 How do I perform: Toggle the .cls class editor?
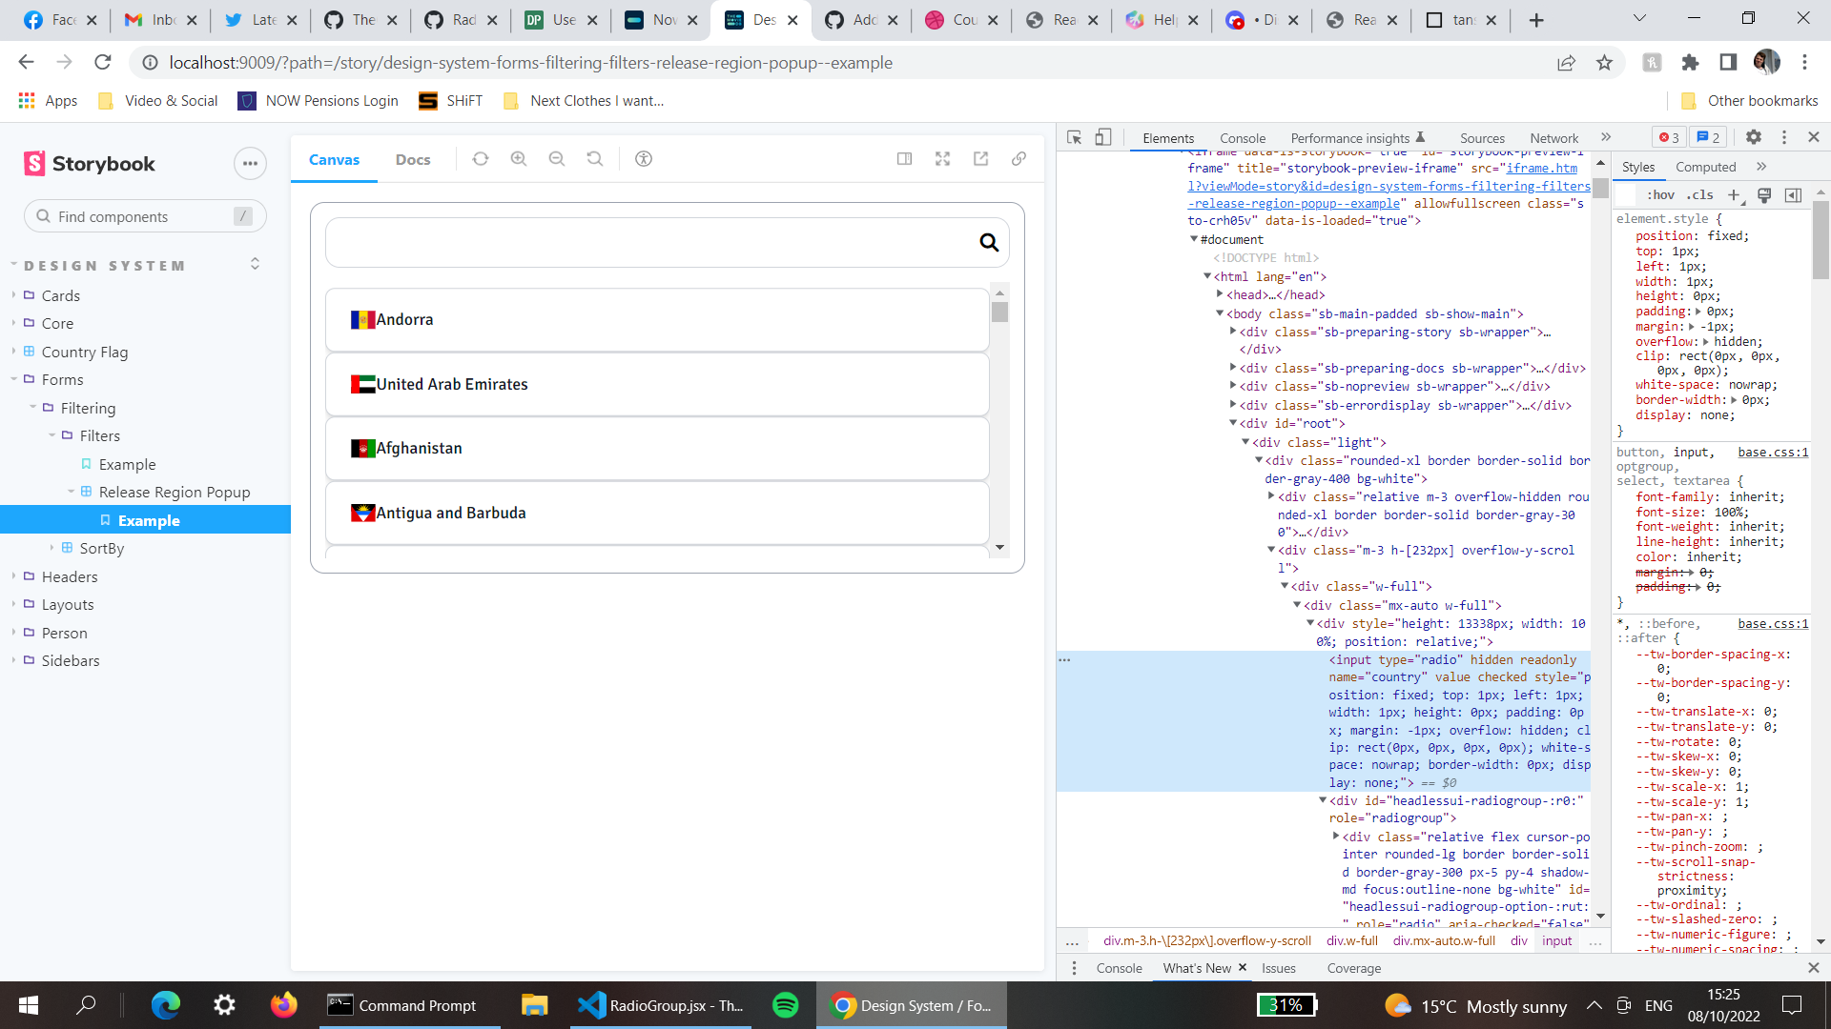tap(1699, 195)
